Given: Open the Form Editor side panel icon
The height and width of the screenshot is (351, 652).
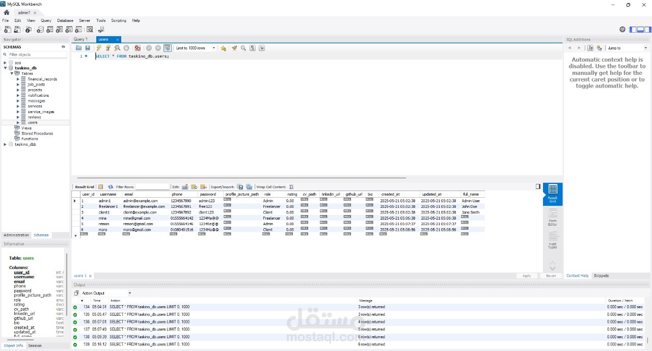Looking at the screenshot, I should click(x=553, y=217).
